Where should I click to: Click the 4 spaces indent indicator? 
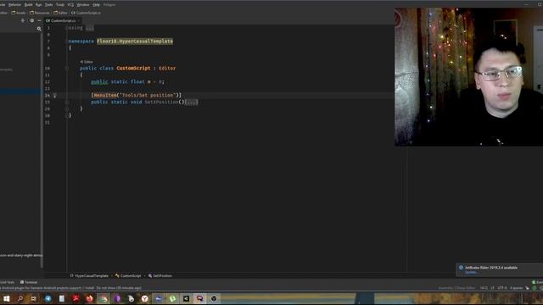517,288
